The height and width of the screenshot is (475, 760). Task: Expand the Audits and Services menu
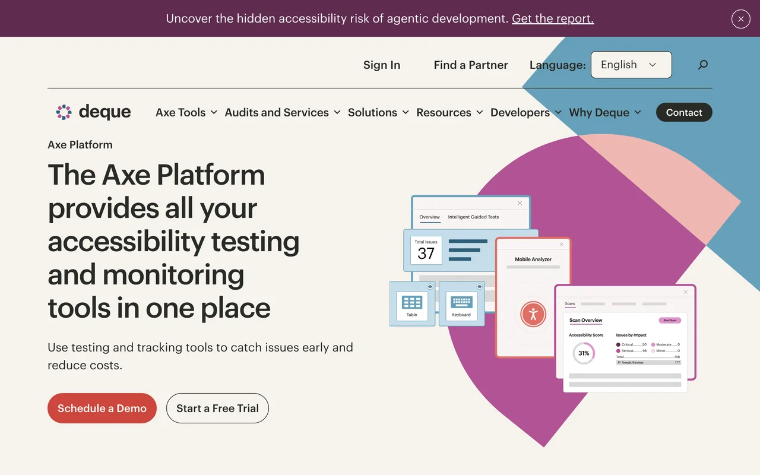(283, 112)
